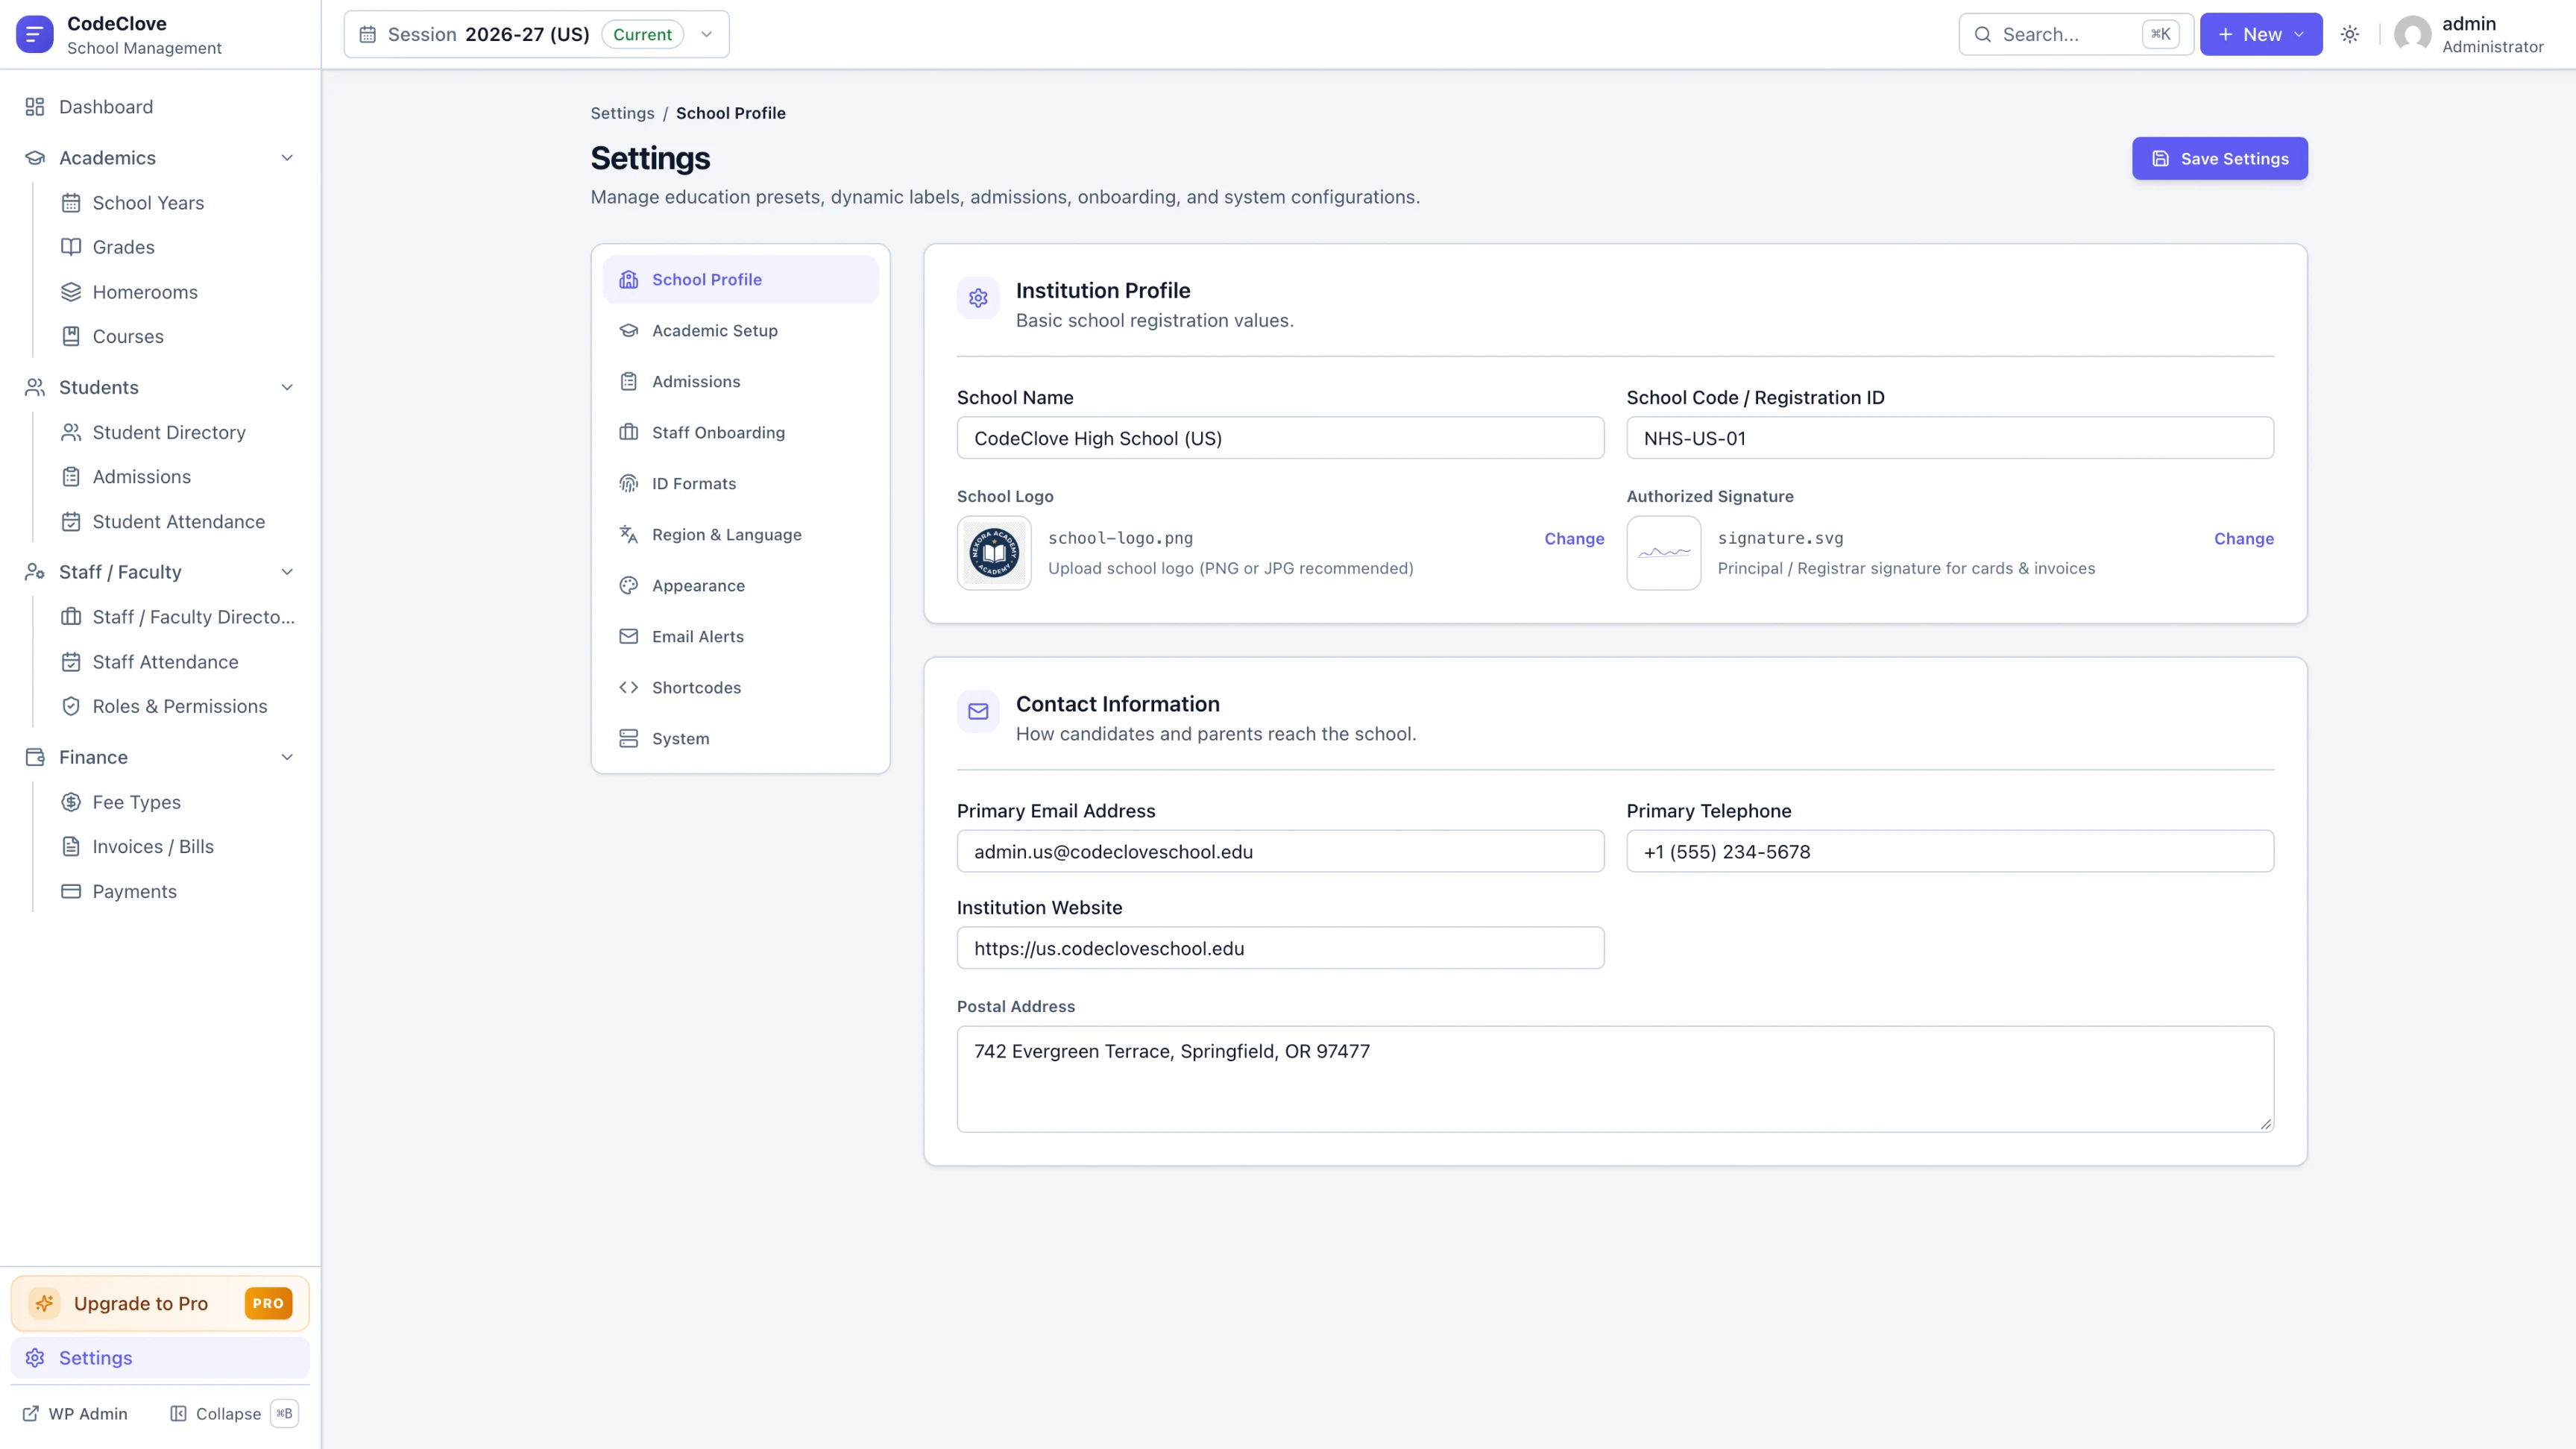The image size is (2576, 1449).
Task: Click the Roles & Permissions shield icon
Action: tap(71, 706)
